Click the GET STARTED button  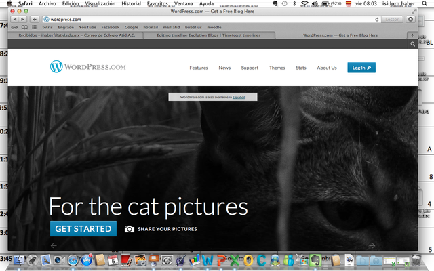pyautogui.click(x=83, y=229)
